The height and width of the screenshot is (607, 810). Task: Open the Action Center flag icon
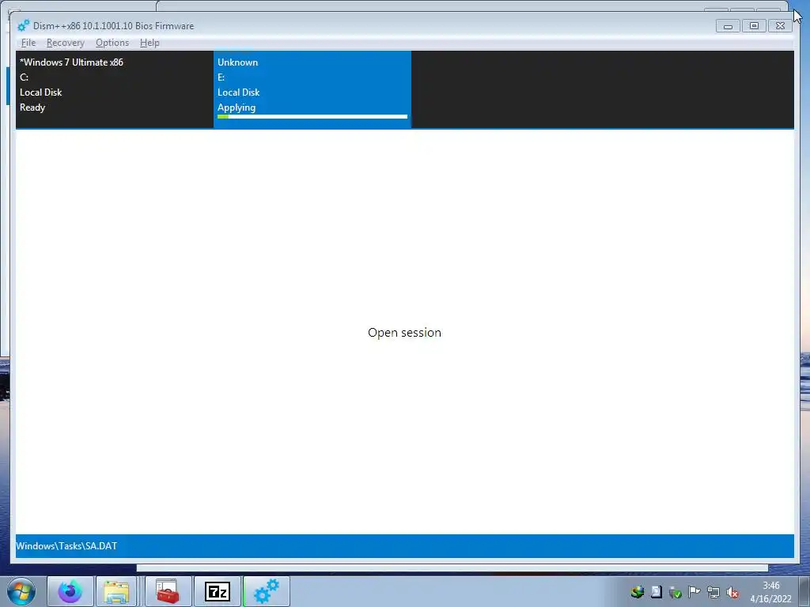click(x=695, y=592)
